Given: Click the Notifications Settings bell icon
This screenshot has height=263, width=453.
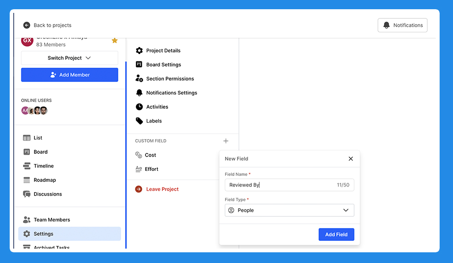Looking at the screenshot, I should point(139,93).
